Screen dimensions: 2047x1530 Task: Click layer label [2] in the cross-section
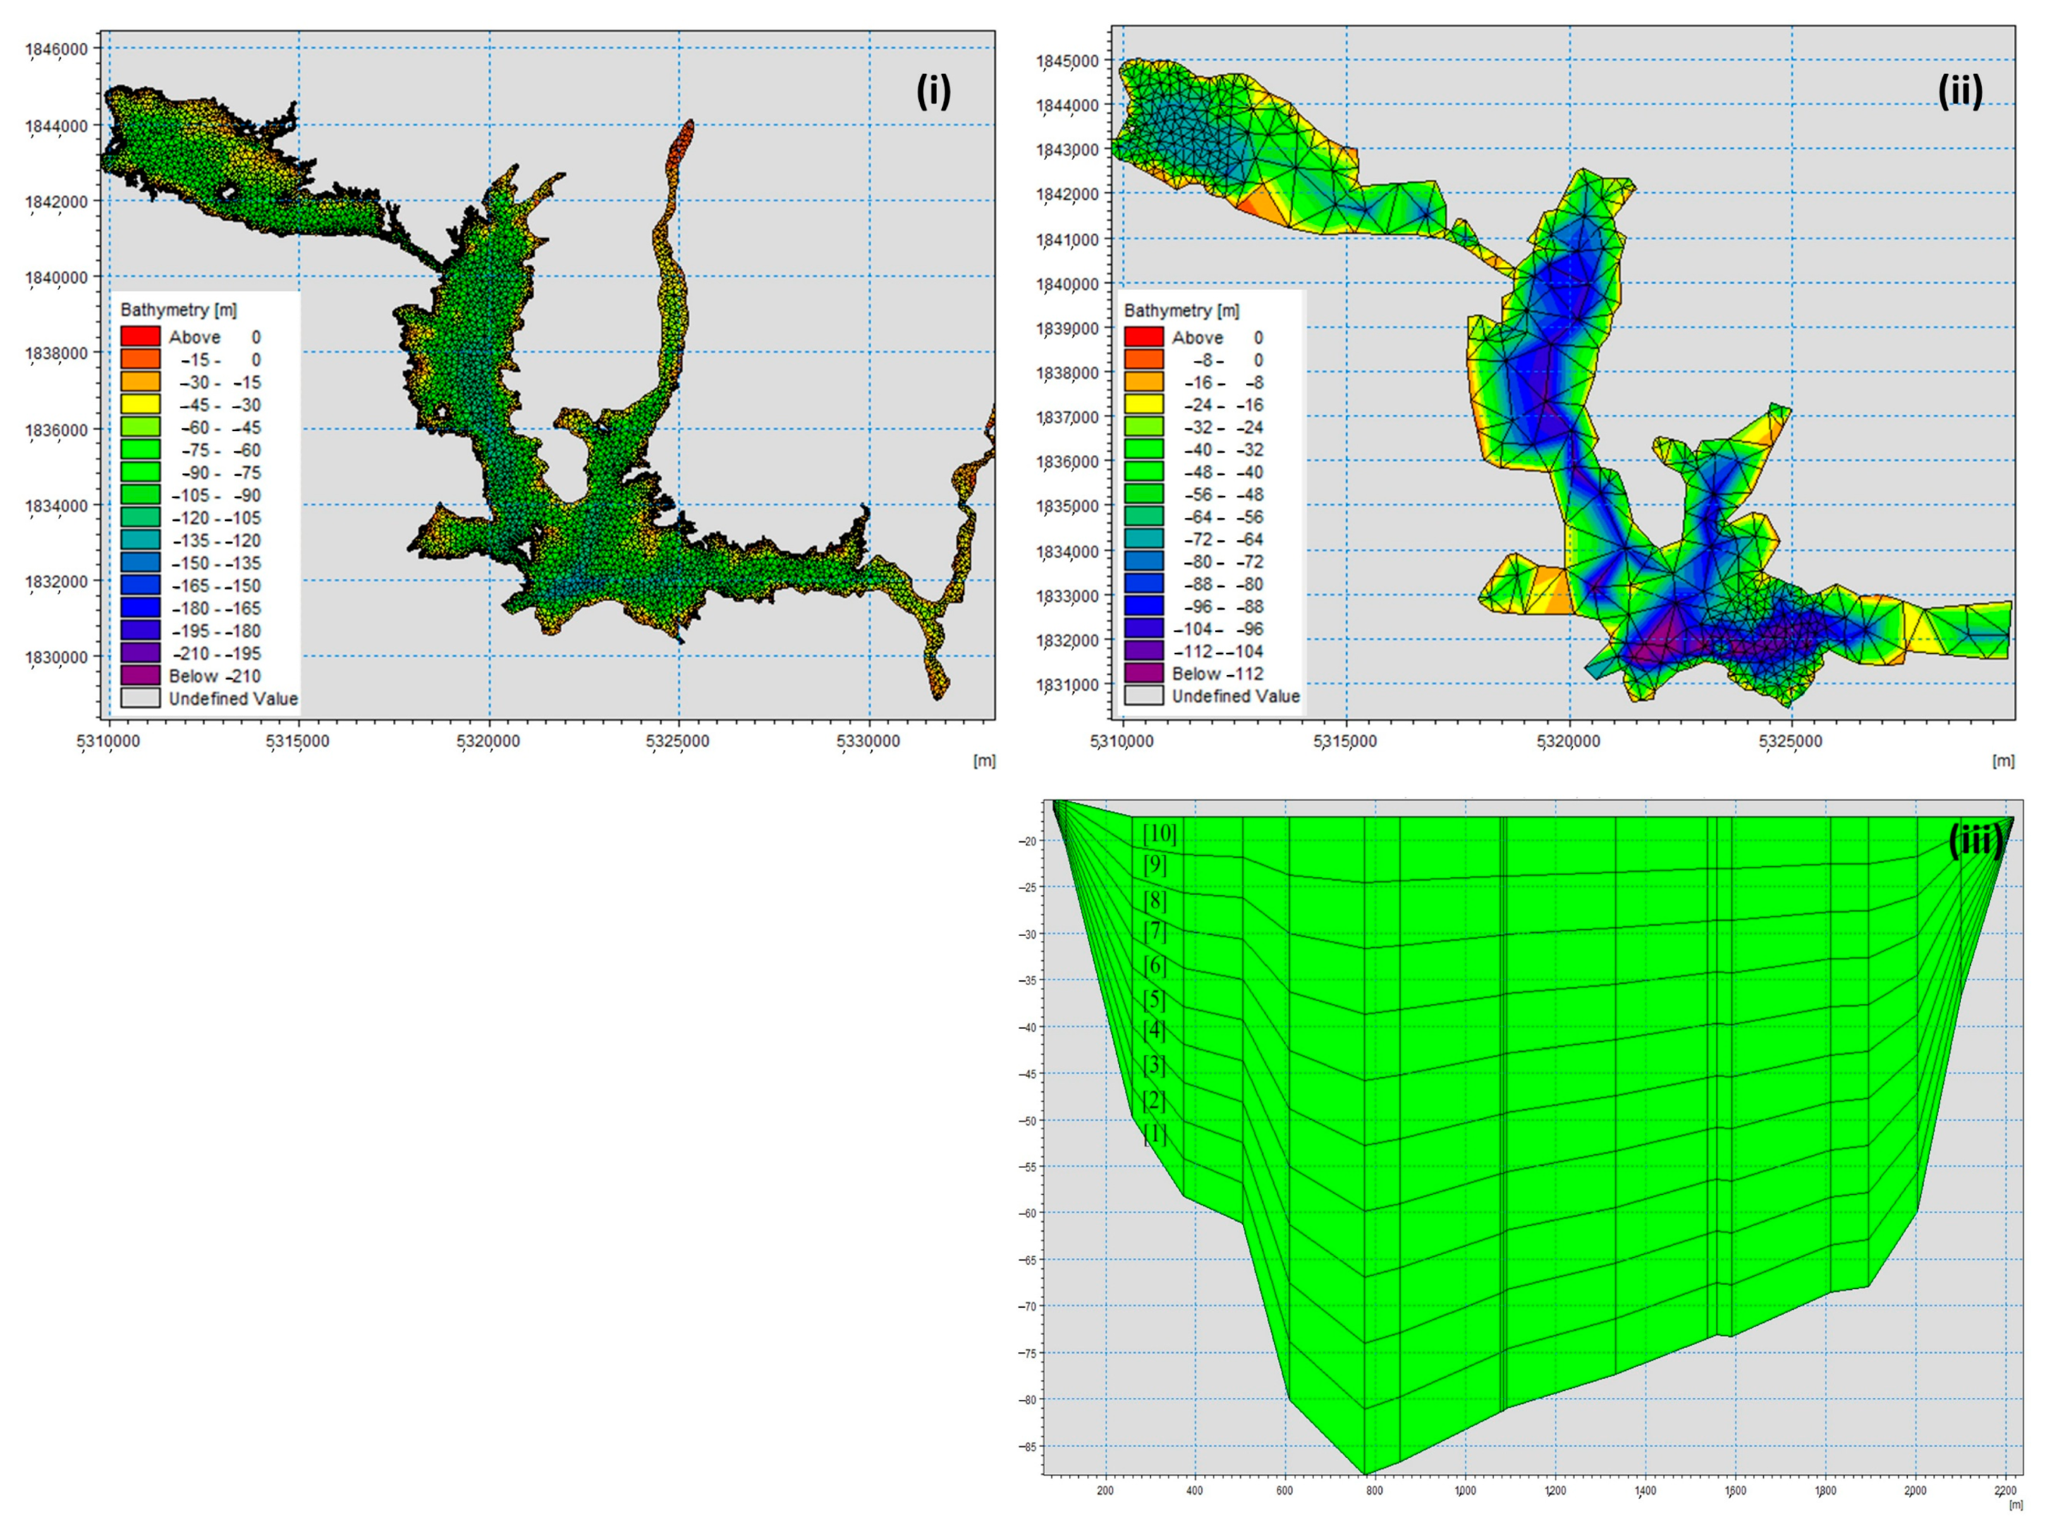point(1154,1101)
